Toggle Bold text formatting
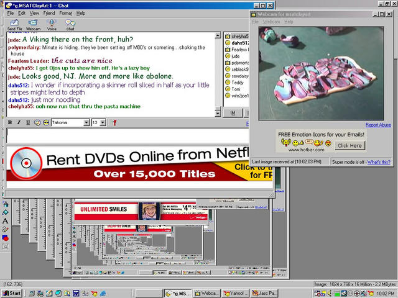Screen dimensions: 398x298 [x=10, y=123]
